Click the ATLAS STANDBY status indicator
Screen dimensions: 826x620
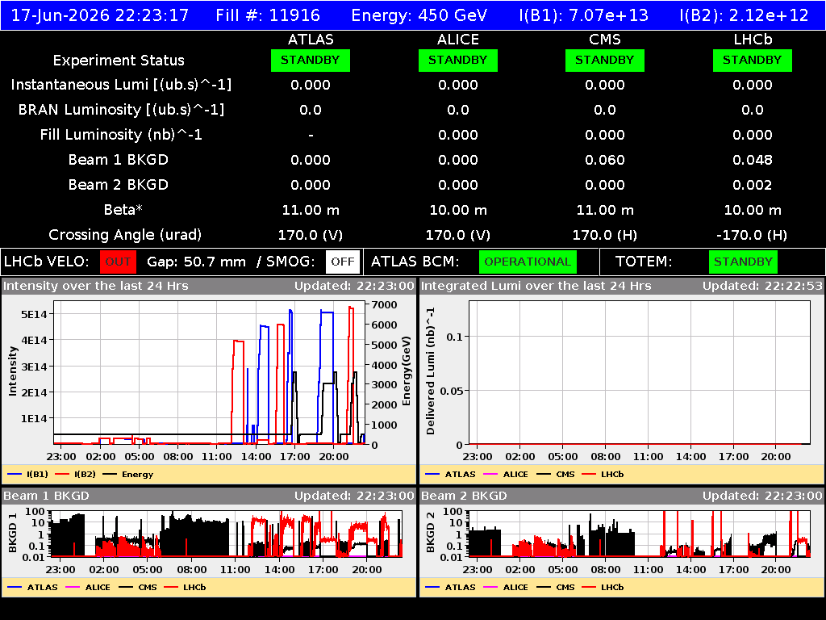pos(311,60)
